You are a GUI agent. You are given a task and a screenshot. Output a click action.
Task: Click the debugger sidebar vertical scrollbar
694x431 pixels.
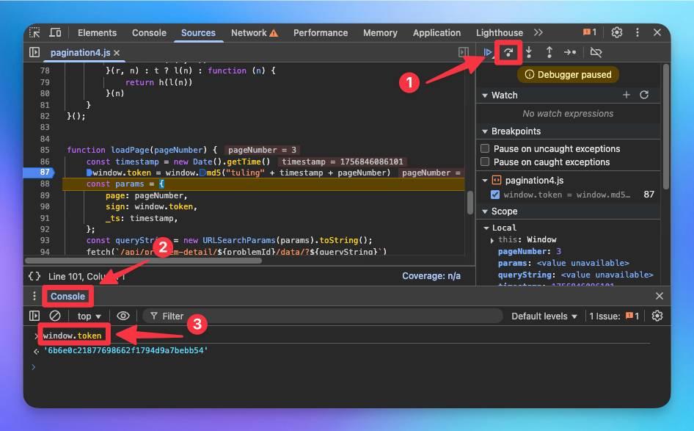point(665,126)
